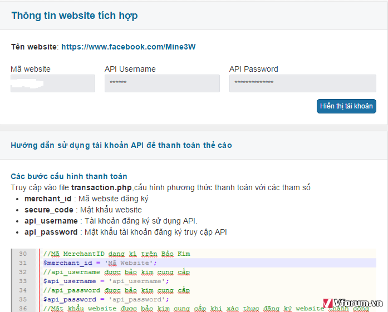Viewport: 388px width, 312px height.
Task: Click the 'merchant_id' bullet item
Action: (86, 199)
